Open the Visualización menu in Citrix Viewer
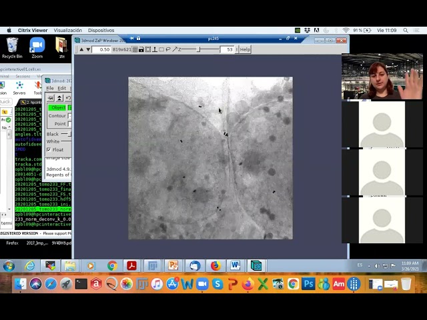 (x=67, y=30)
